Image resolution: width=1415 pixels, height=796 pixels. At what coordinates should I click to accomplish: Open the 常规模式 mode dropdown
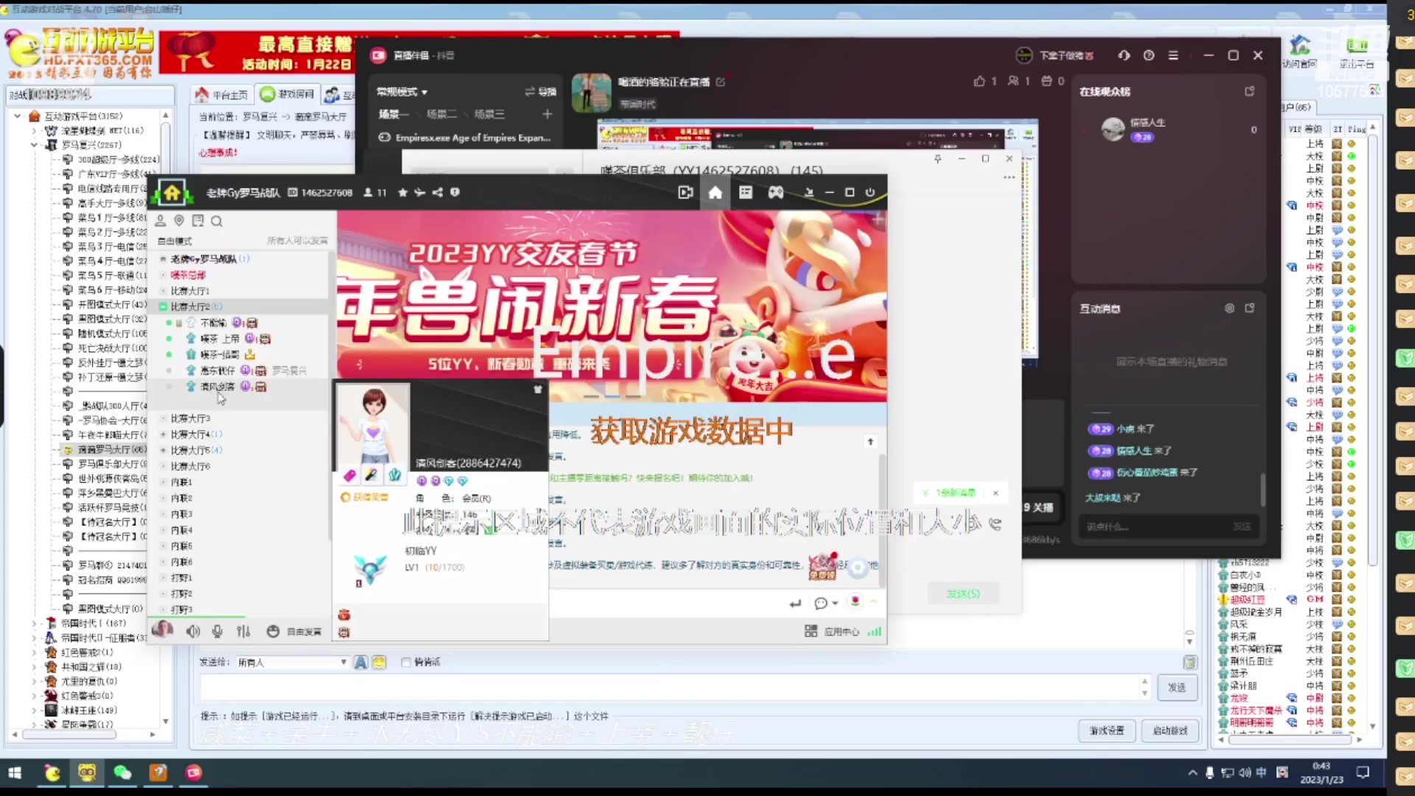[402, 91]
